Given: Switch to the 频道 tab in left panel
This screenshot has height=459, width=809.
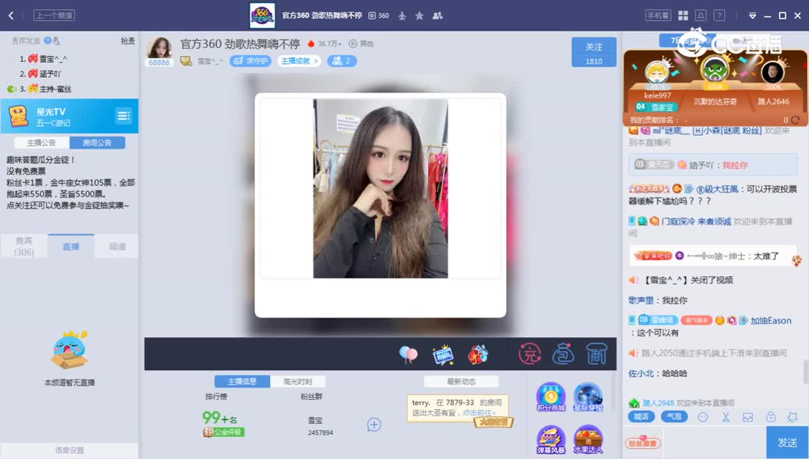Looking at the screenshot, I should 117,246.
